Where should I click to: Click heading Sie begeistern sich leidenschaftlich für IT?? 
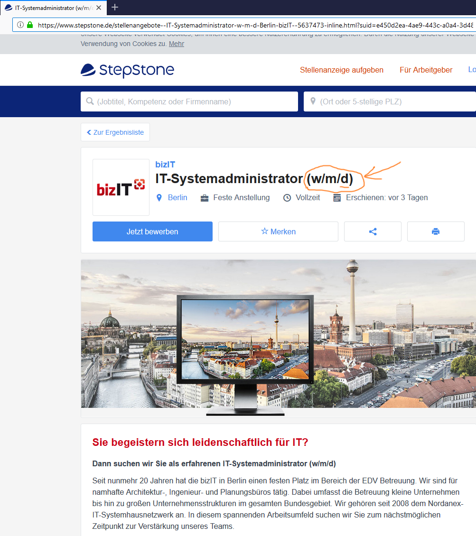click(x=200, y=443)
